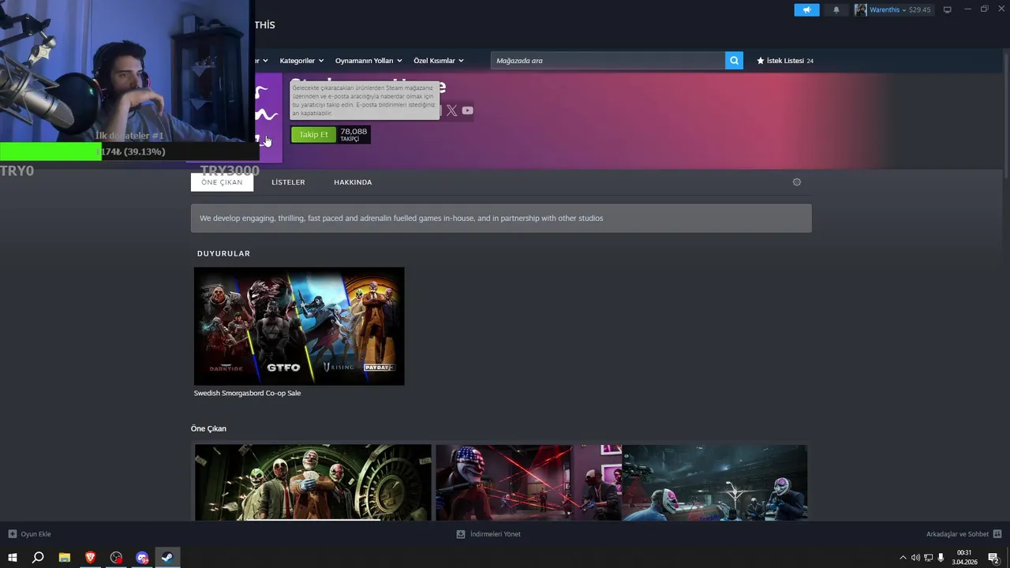Open the red-circle app next to Brave
1010x568 pixels.
pos(116,558)
